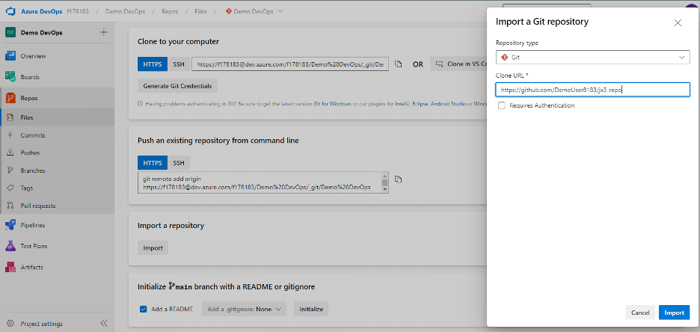Click the Files icon
The width and height of the screenshot is (700, 332).
point(10,118)
